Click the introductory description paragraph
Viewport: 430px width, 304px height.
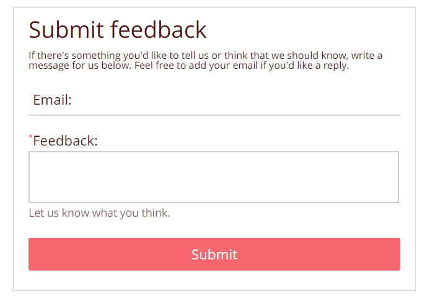tap(205, 60)
